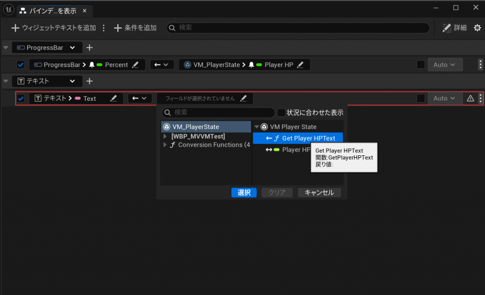Enable 状況に合わせた表示 checkbox
Image resolution: width=485 pixels, height=295 pixels.
281,113
